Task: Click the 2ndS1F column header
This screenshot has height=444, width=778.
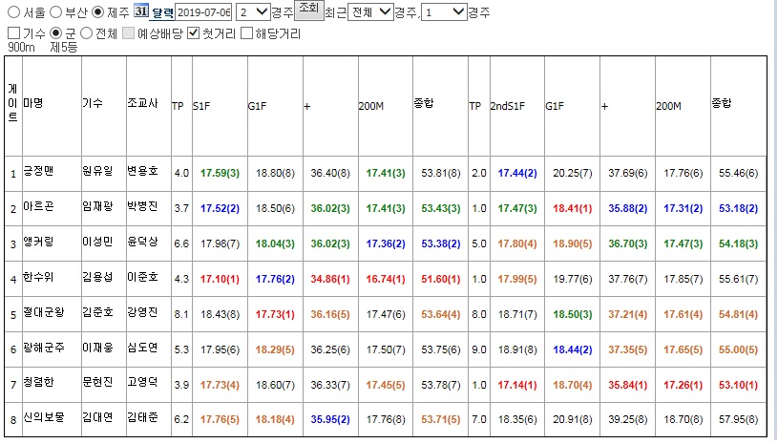Action: pos(507,106)
